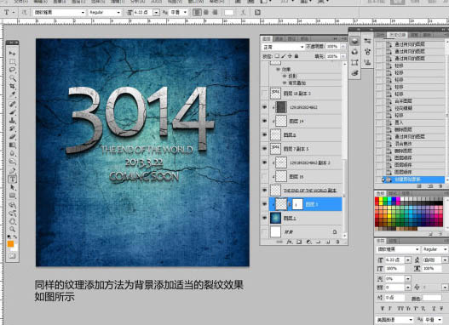Show the 图层 16 layer via its visibility box

pyautogui.click(x=265, y=176)
